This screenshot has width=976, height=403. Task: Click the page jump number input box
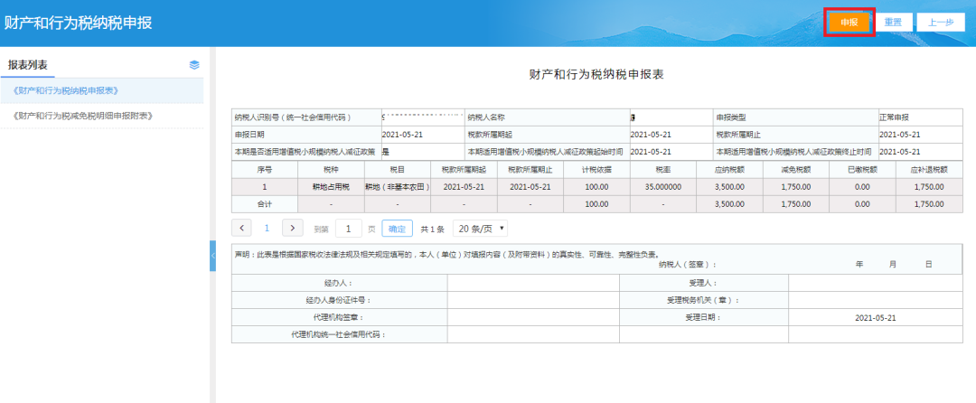coord(348,229)
